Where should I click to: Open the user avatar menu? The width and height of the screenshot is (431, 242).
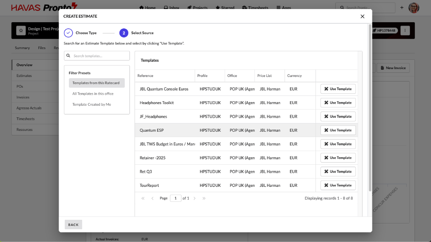click(414, 7)
